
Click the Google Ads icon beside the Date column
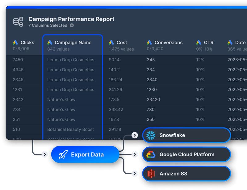229,42
